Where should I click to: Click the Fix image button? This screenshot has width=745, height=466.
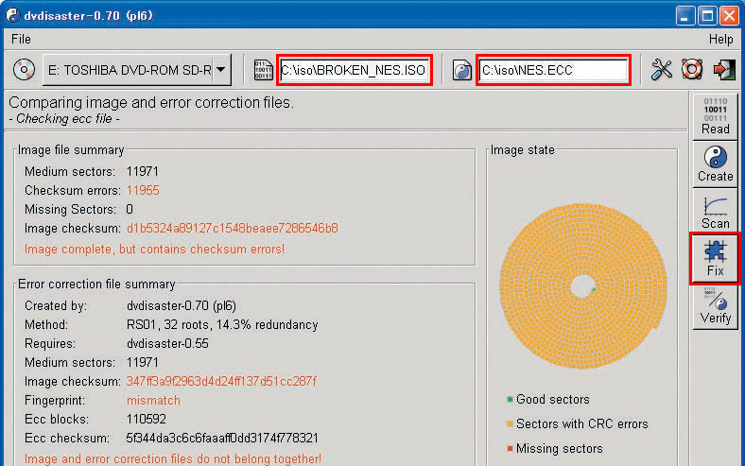point(715,258)
